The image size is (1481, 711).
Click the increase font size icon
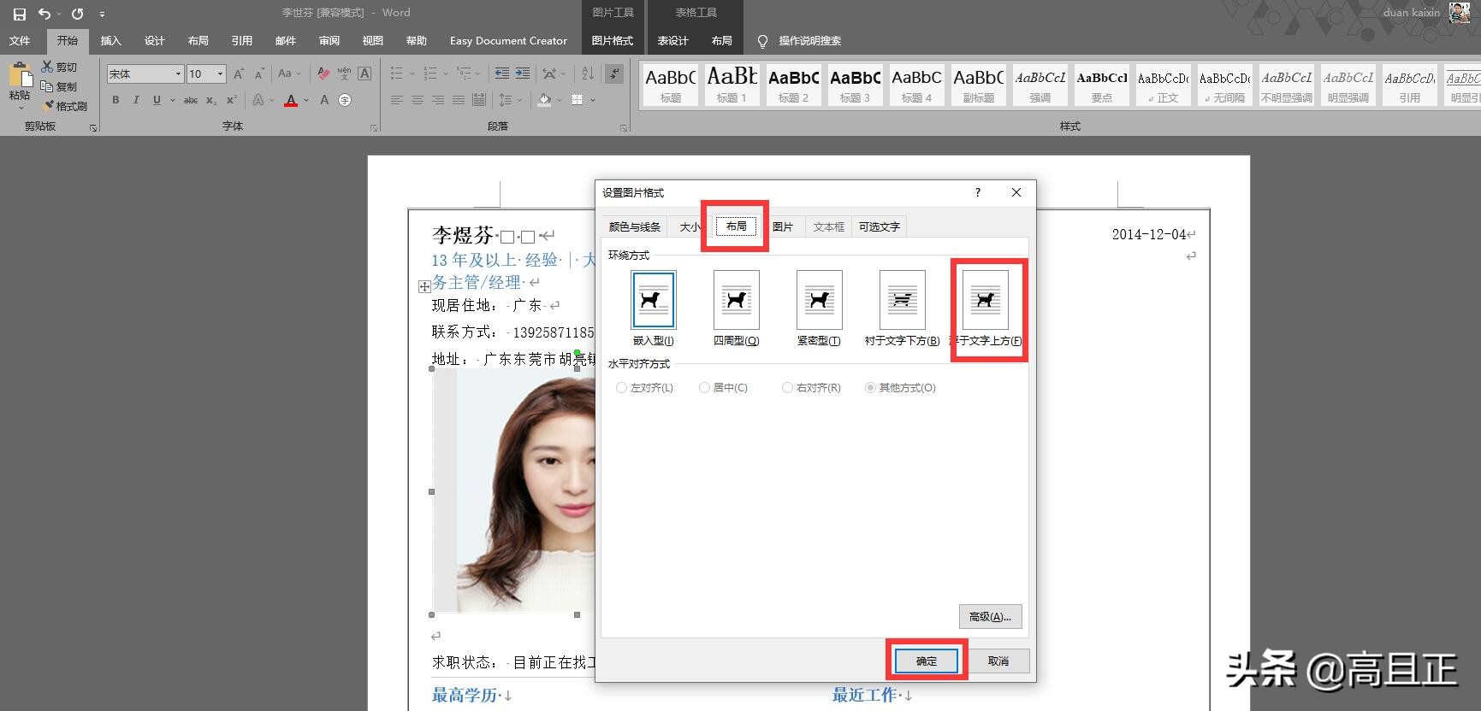click(239, 73)
